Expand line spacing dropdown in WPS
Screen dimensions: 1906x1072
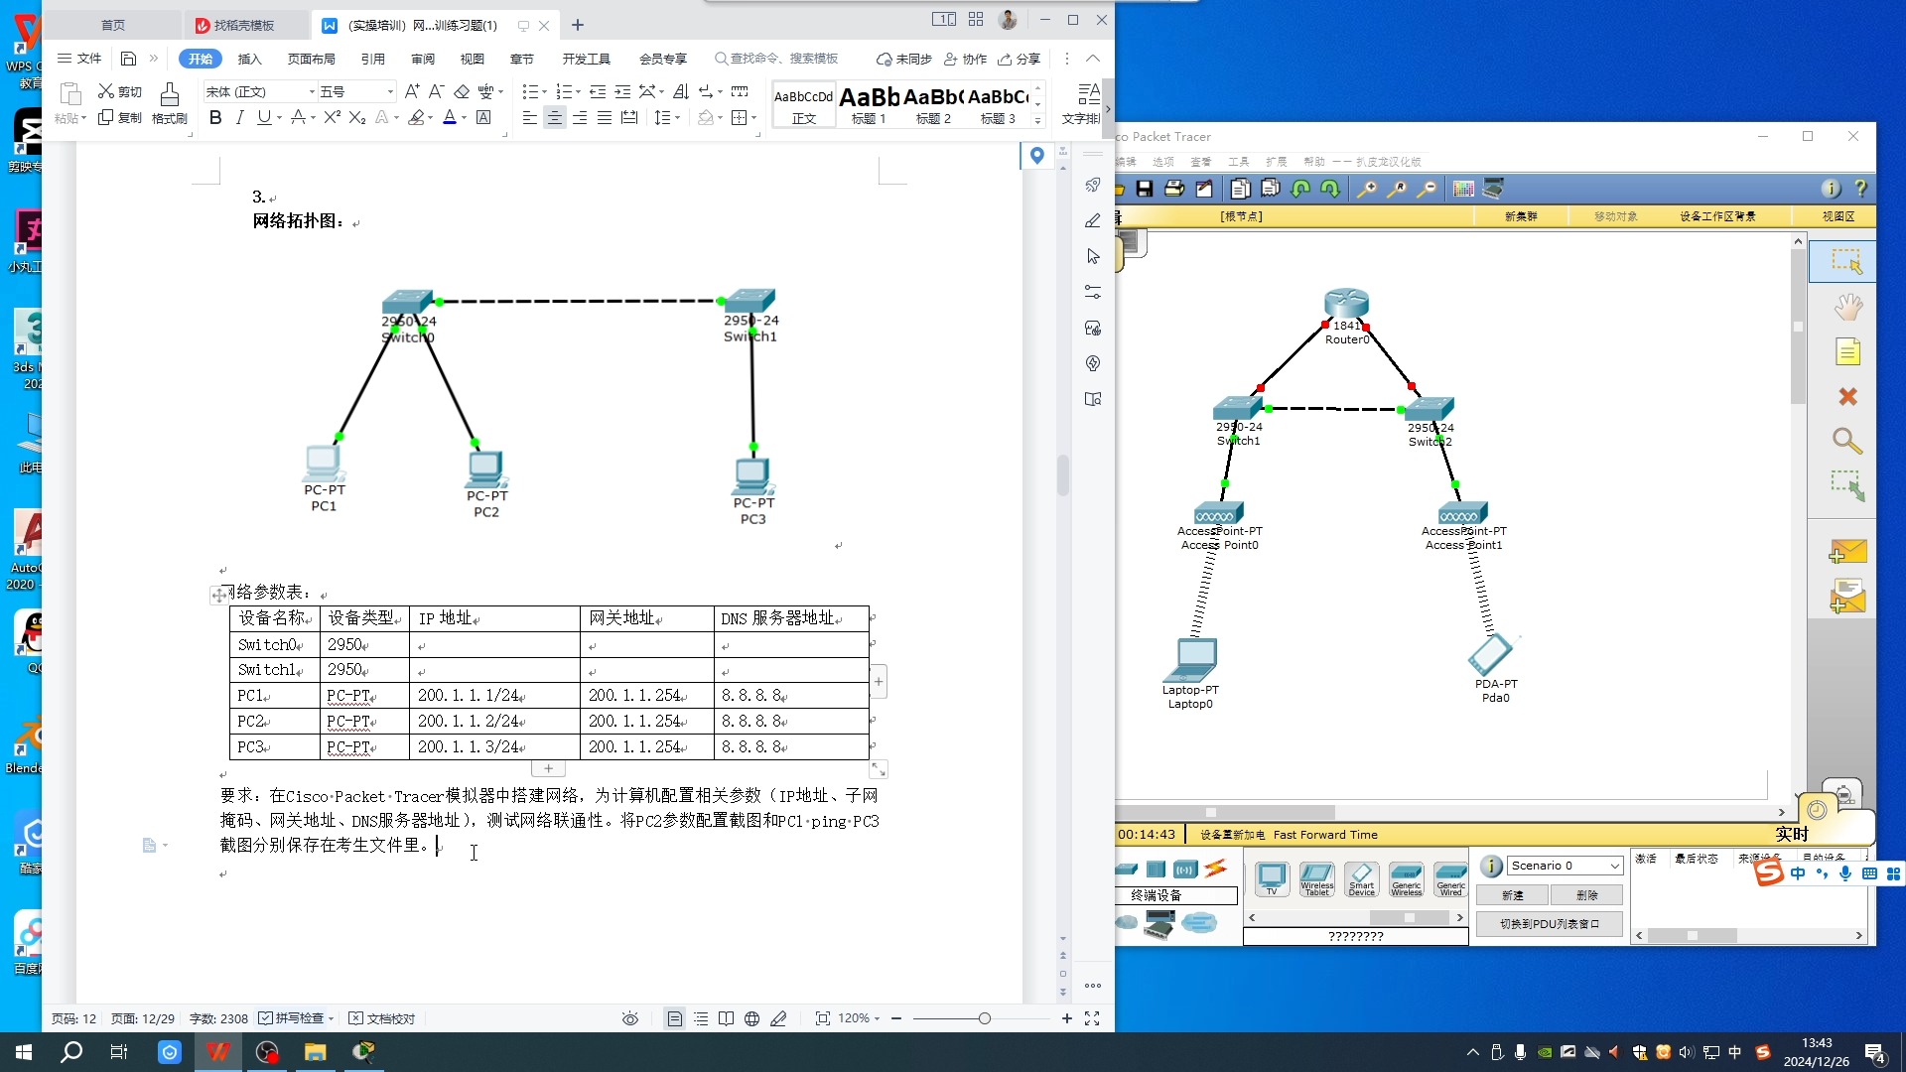pyautogui.click(x=678, y=118)
